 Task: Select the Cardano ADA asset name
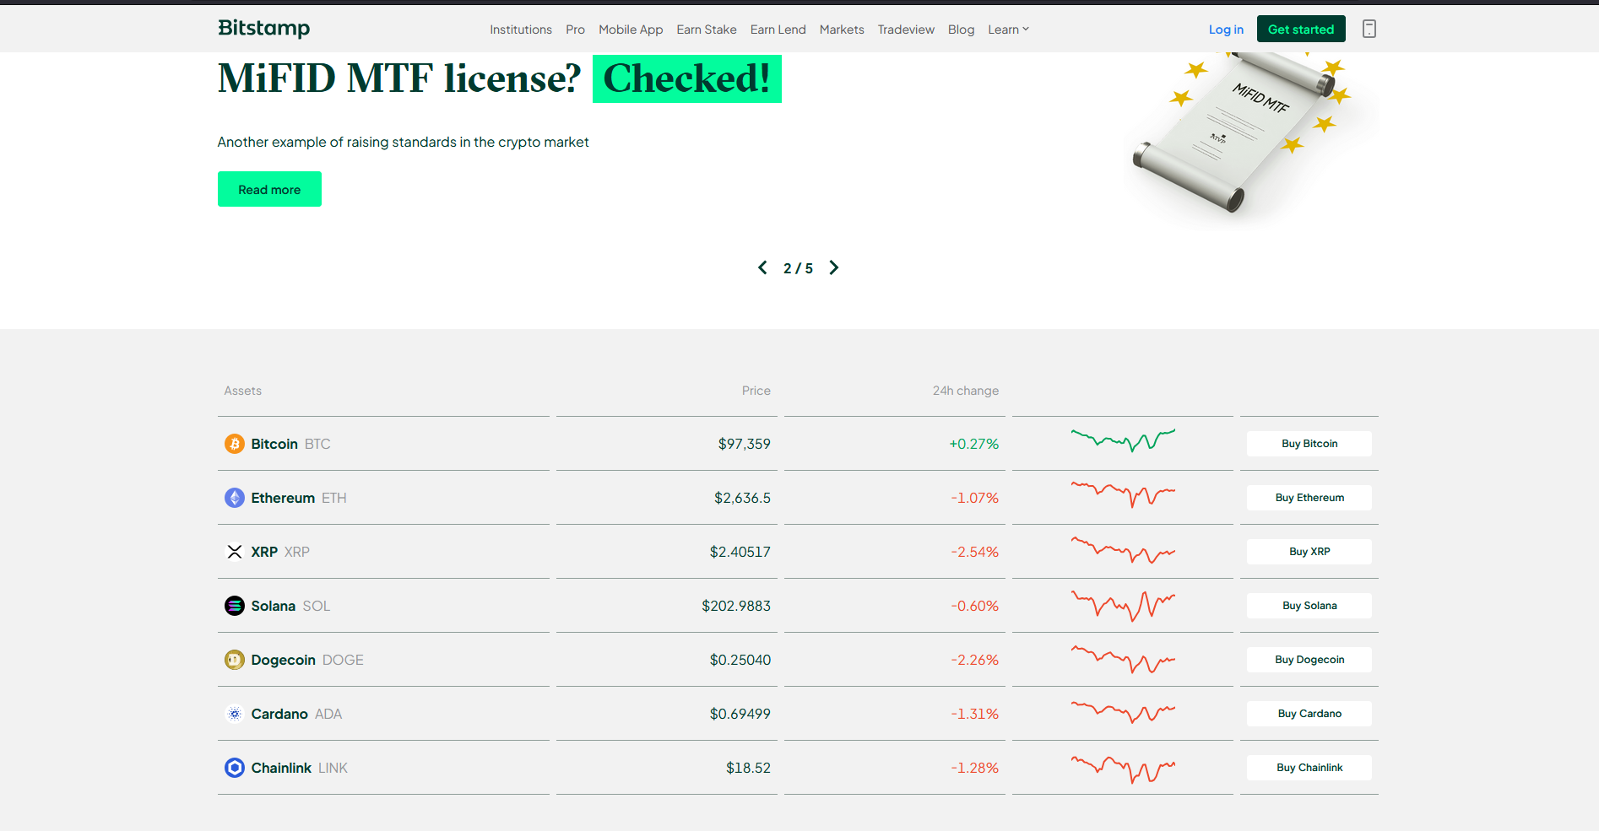pos(296,714)
